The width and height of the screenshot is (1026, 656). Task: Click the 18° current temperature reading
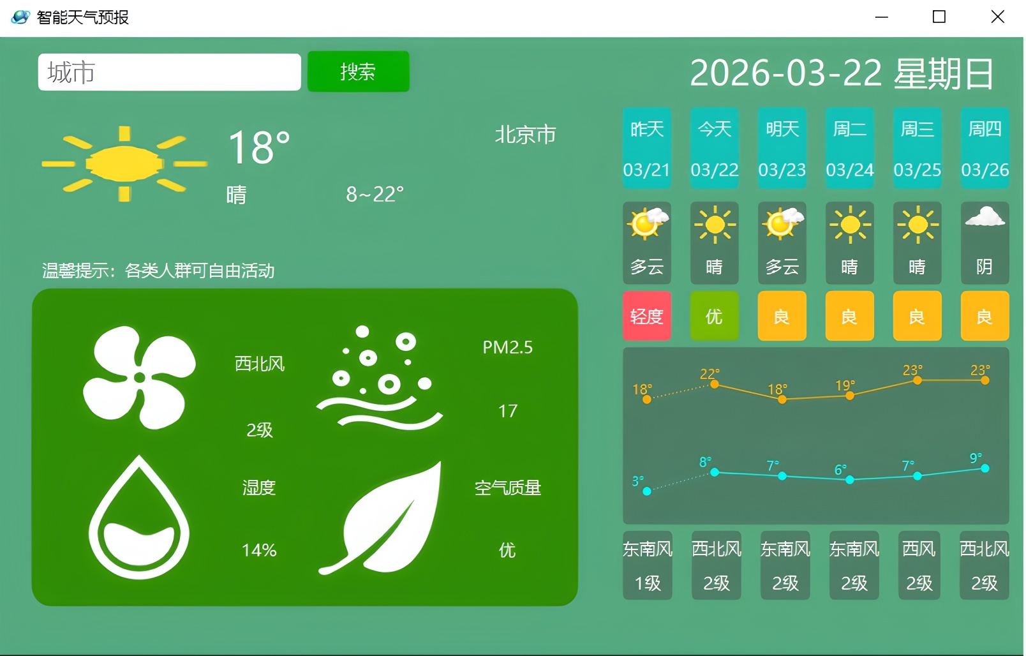pyautogui.click(x=259, y=147)
